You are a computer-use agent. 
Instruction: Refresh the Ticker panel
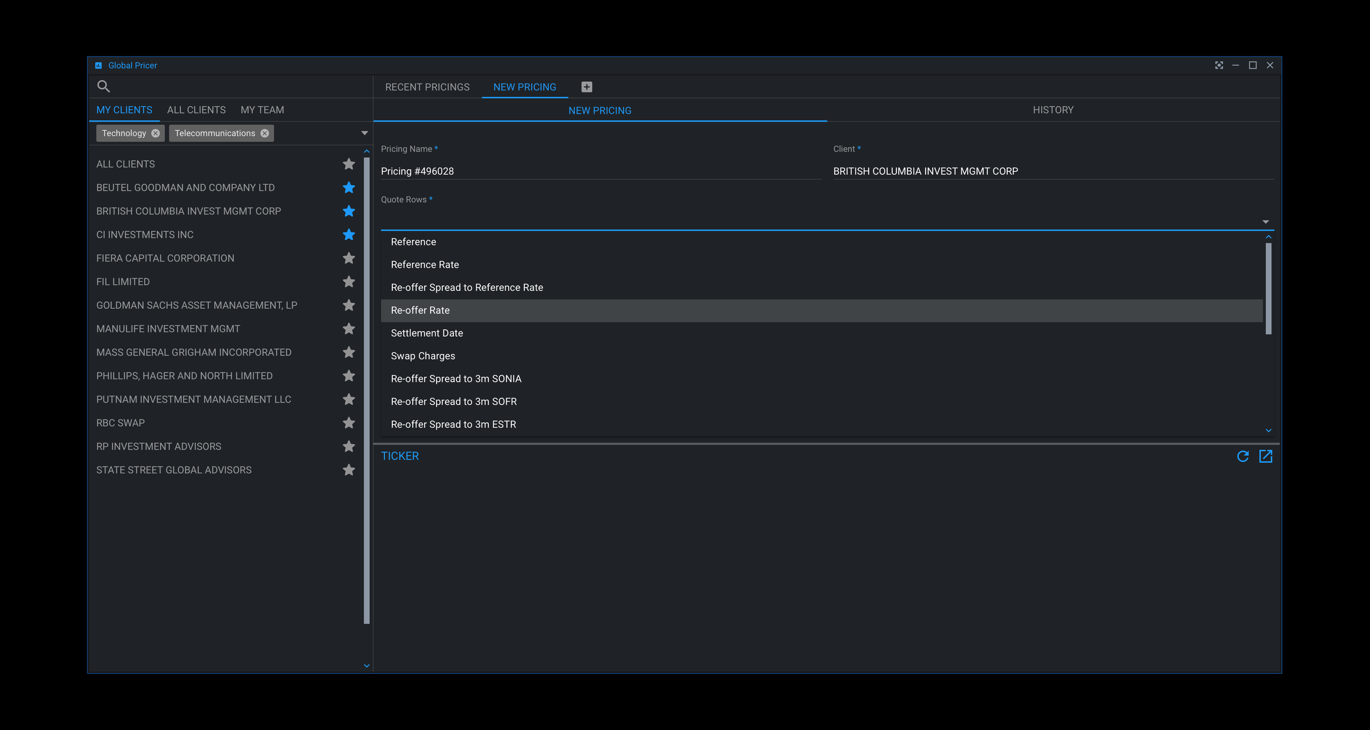click(1242, 456)
